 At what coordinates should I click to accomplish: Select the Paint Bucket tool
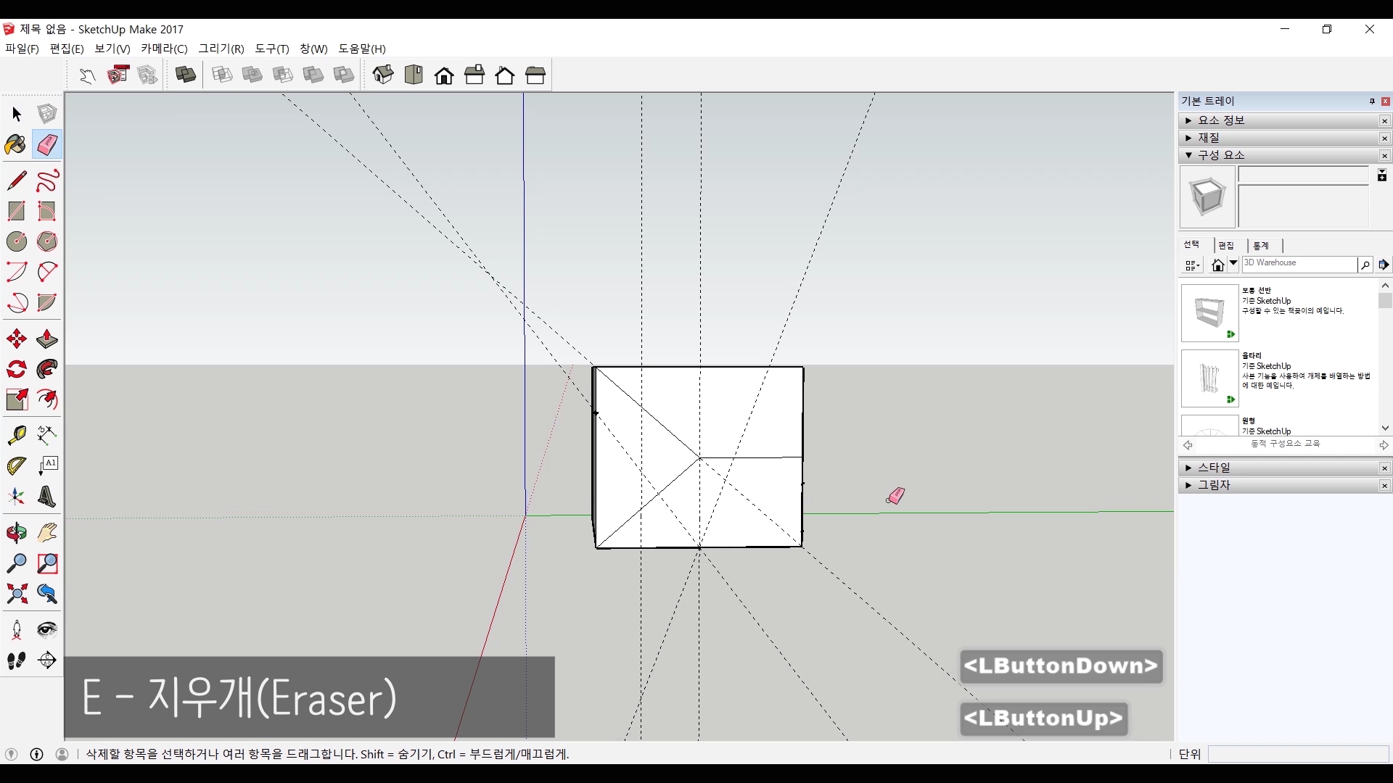pos(16,145)
